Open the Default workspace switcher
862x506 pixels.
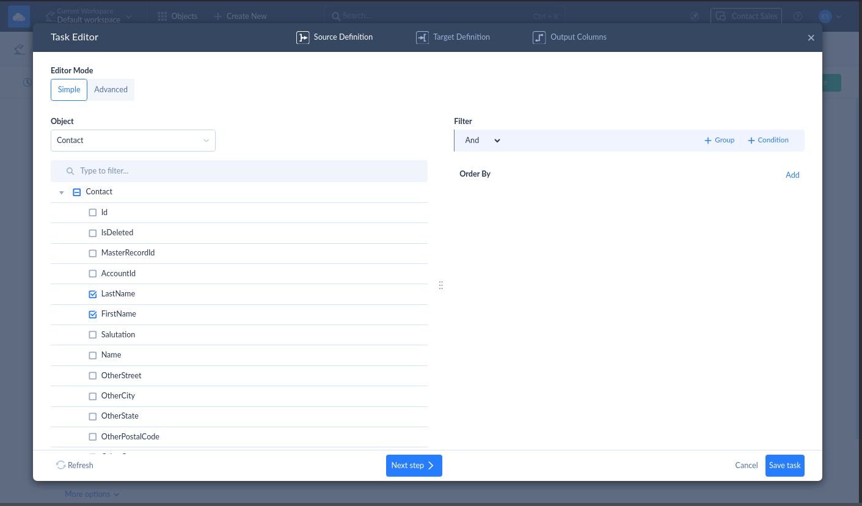pos(89,15)
